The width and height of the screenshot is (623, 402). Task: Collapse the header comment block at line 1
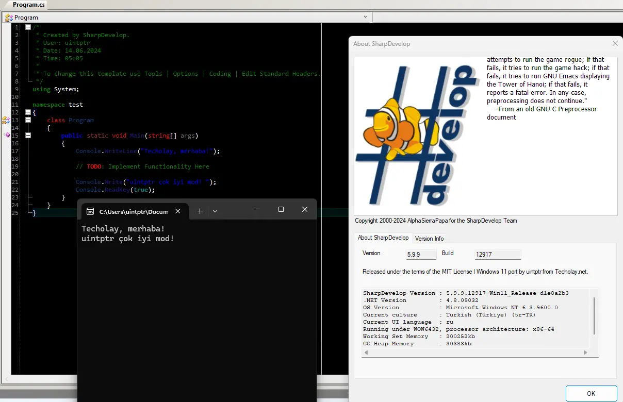pyautogui.click(x=28, y=27)
